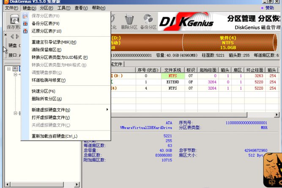Click the 文件系统 column header
The image size is (282, 188).
click(x=172, y=70)
